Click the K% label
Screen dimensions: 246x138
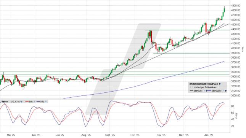(x=42, y=102)
